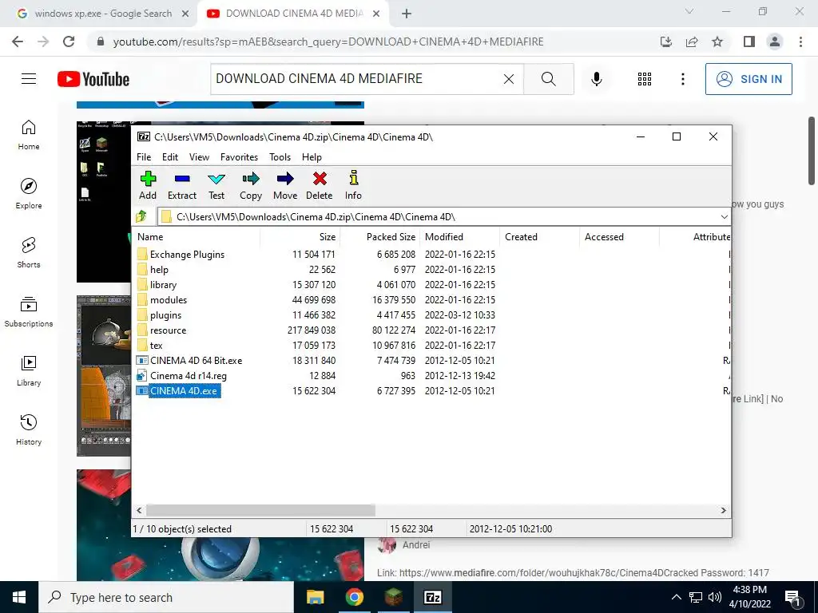Click the 7-Zip path address field
Viewport: 818px width, 613px height.
(x=439, y=217)
